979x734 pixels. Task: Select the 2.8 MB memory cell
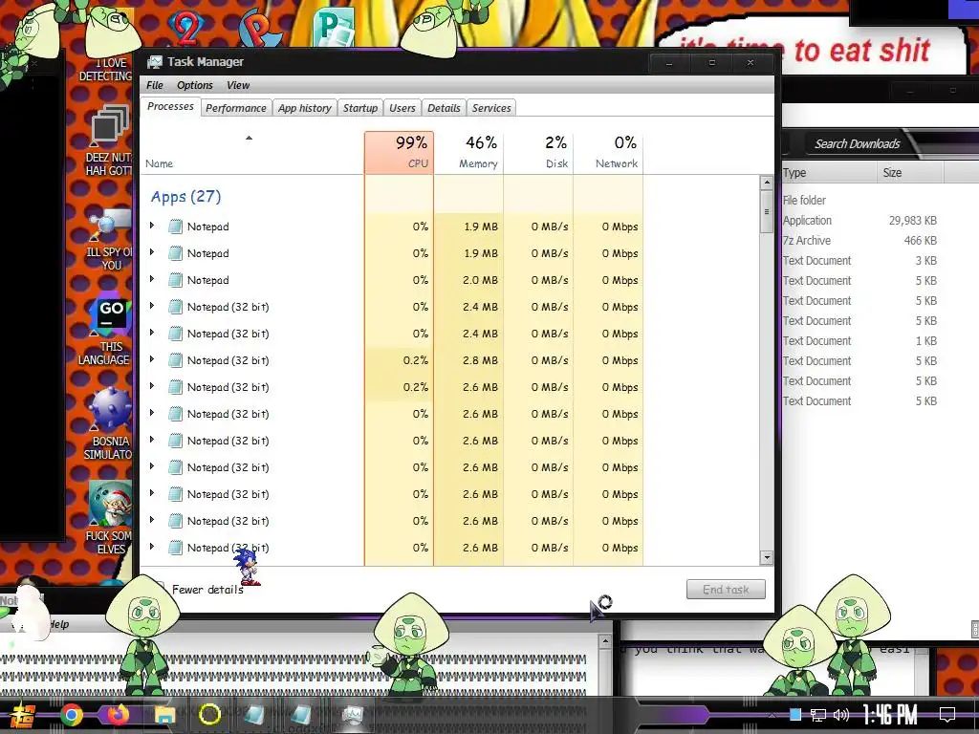(468, 360)
